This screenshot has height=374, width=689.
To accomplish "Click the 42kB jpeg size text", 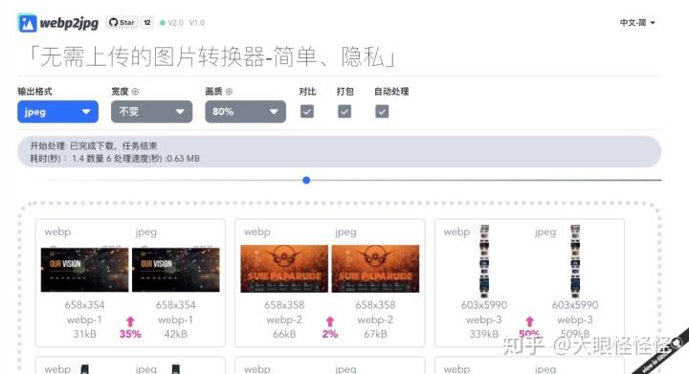I will (176, 334).
